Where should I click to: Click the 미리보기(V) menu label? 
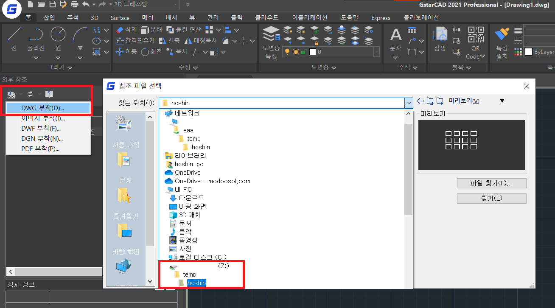click(464, 101)
